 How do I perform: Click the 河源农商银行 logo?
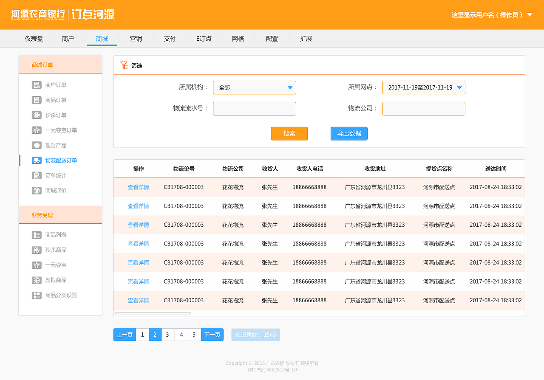coord(38,15)
